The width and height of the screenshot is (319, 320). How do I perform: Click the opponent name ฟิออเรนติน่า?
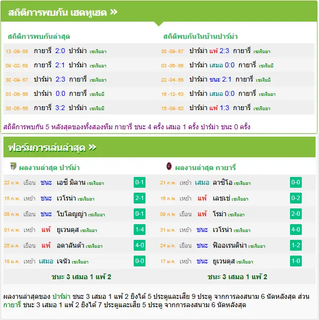point(230,245)
